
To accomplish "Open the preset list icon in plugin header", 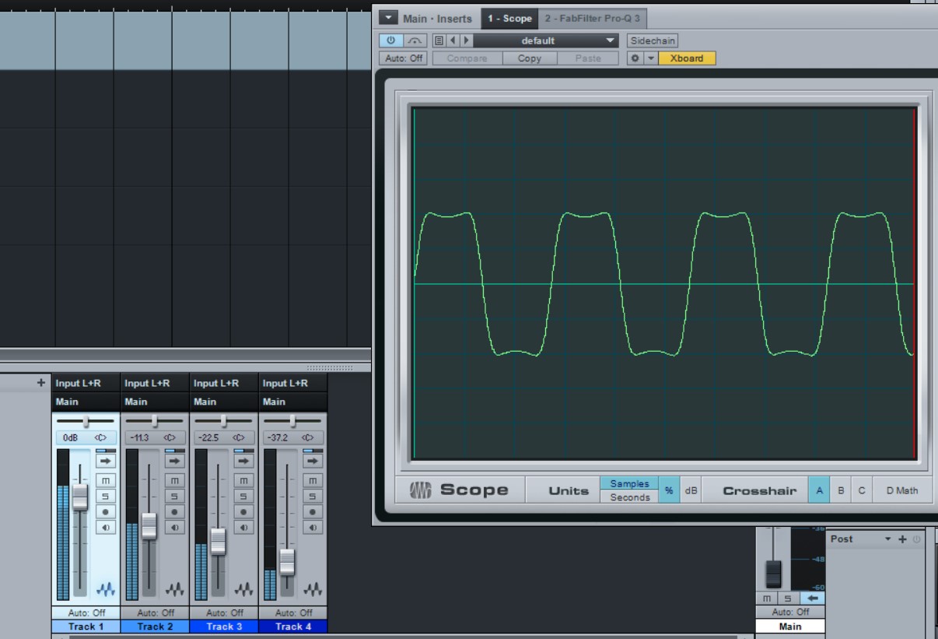I will point(439,40).
